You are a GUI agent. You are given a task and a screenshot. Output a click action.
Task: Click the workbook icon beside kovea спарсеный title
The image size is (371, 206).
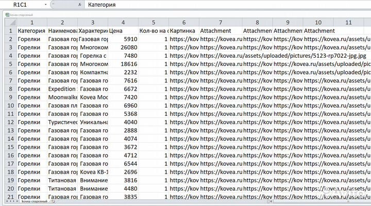pyautogui.click(x=7, y=15)
